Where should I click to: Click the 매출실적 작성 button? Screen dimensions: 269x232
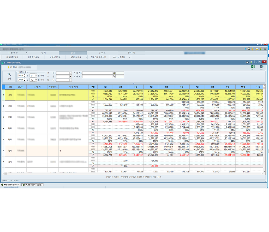[12, 57]
